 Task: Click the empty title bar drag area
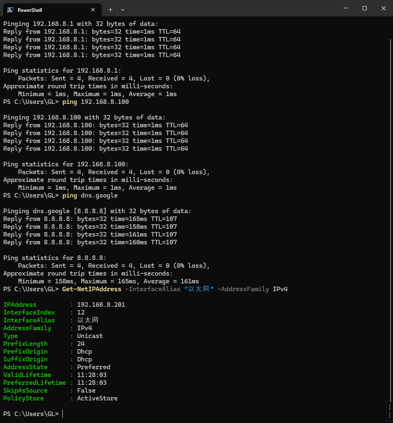coord(230,8)
